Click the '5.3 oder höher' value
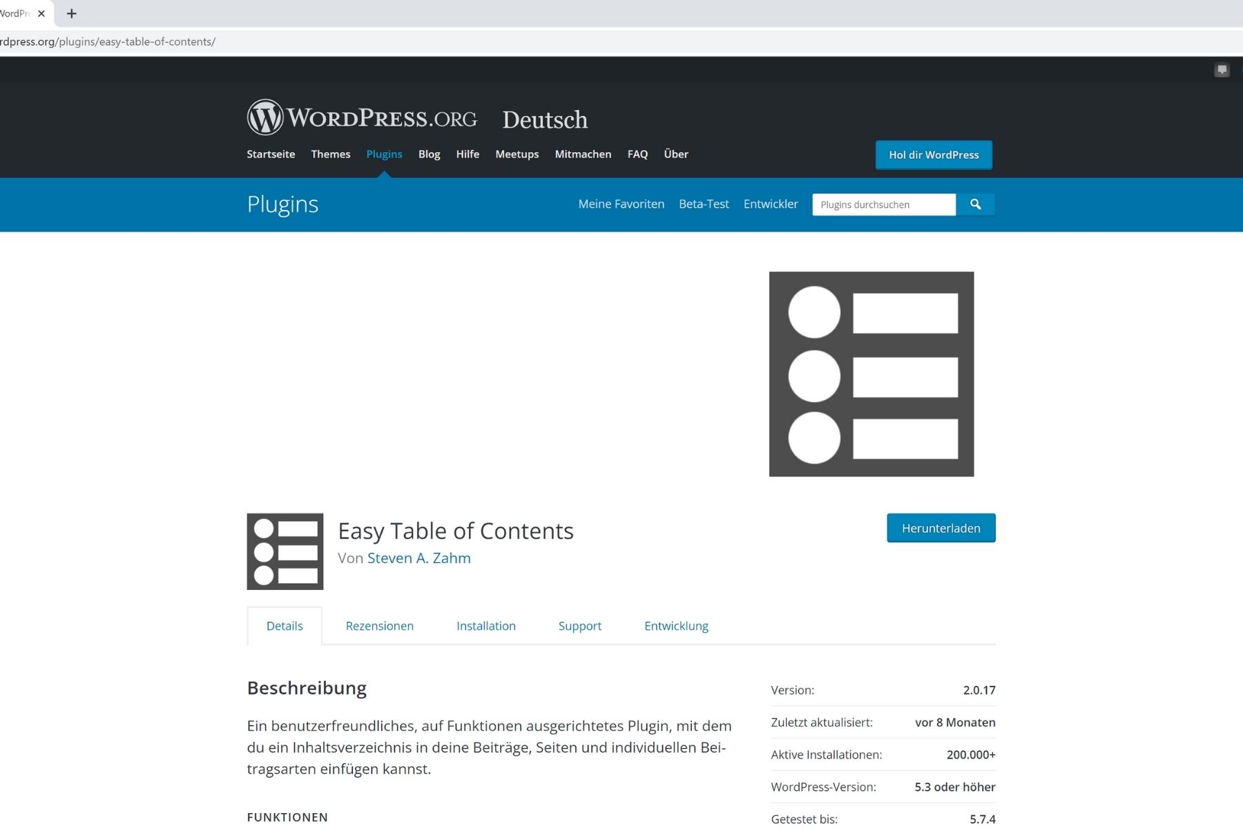This screenshot has width=1243, height=829. click(x=955, y=787)
